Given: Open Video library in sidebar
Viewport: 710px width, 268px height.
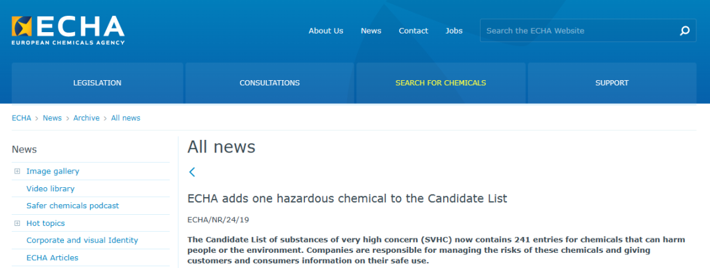Looking at the screenshot, I should click(51, 189).
